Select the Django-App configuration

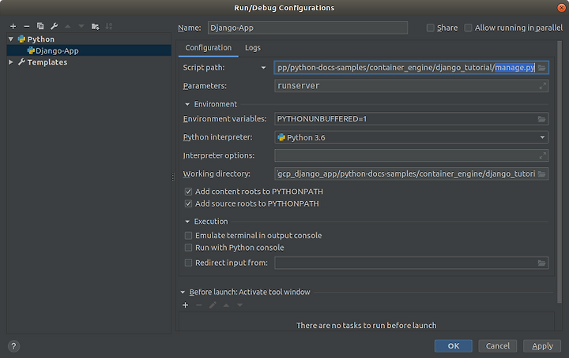click(x=89, y=50)
